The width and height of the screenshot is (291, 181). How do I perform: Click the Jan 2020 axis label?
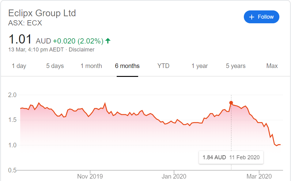tap(174, 176)
